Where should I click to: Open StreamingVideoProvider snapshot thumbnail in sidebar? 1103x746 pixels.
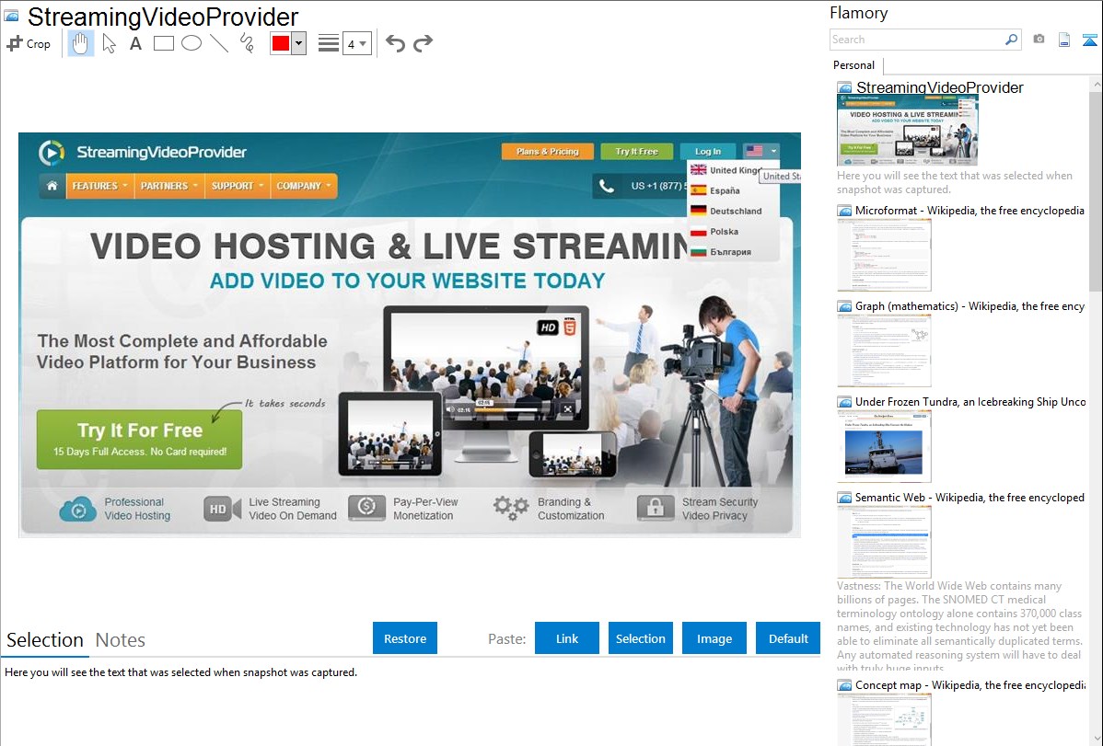pos(908,131)
